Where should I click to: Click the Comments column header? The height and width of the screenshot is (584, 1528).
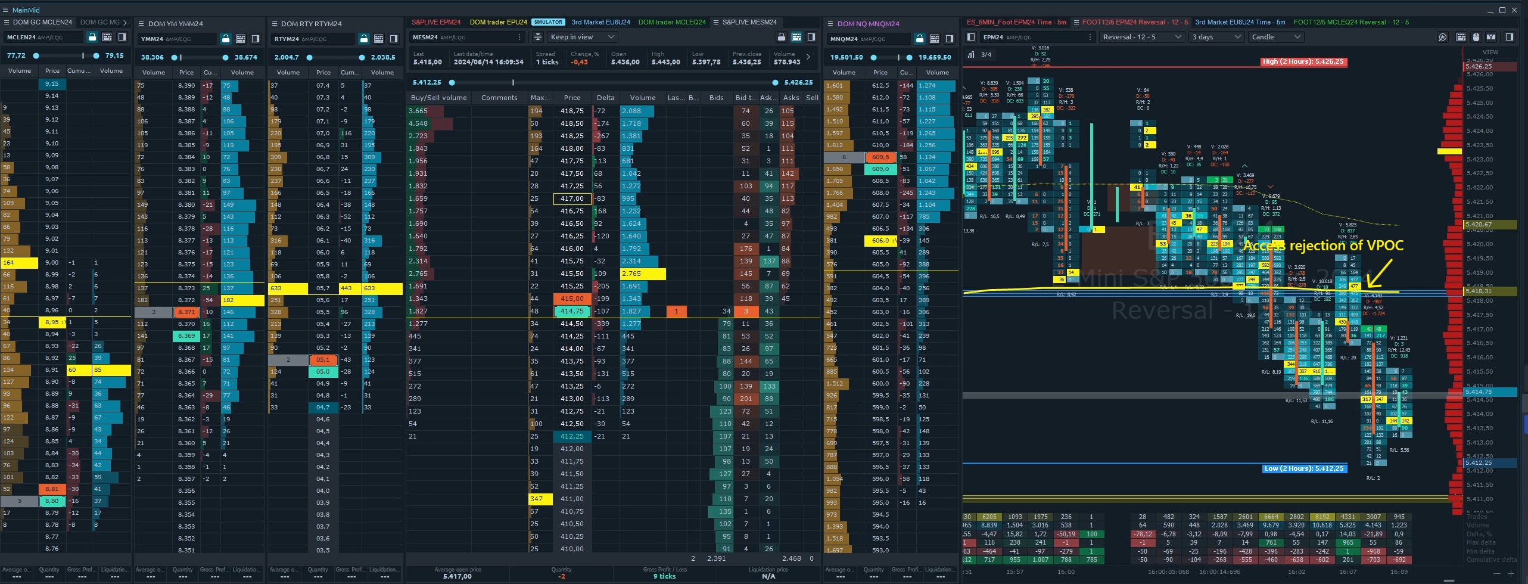499,98
